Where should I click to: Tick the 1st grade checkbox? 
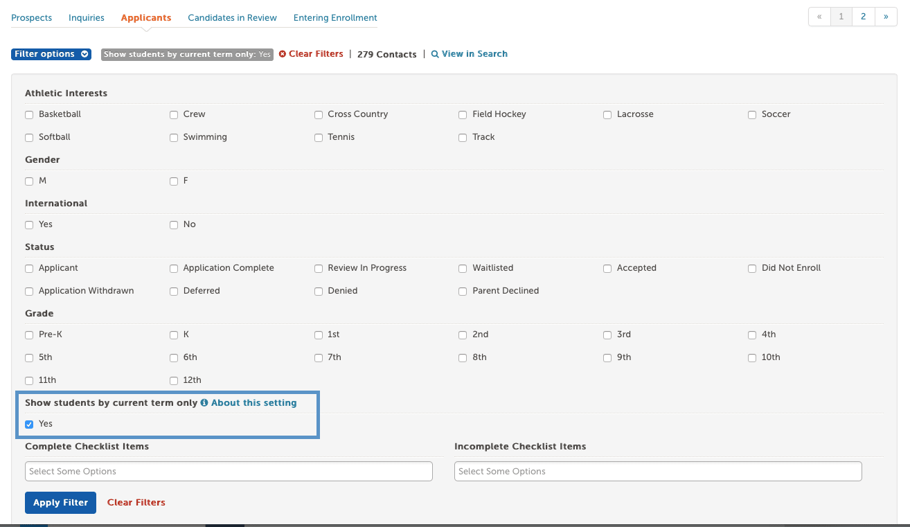(319, 335)
